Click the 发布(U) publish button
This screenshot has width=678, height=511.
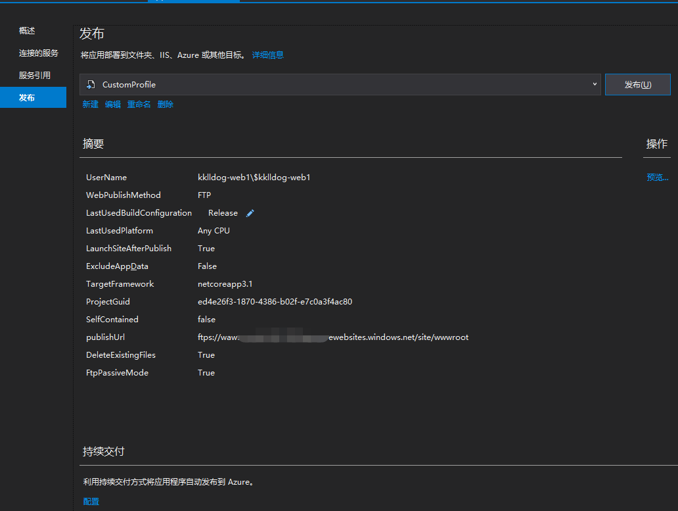click(637, 84)
